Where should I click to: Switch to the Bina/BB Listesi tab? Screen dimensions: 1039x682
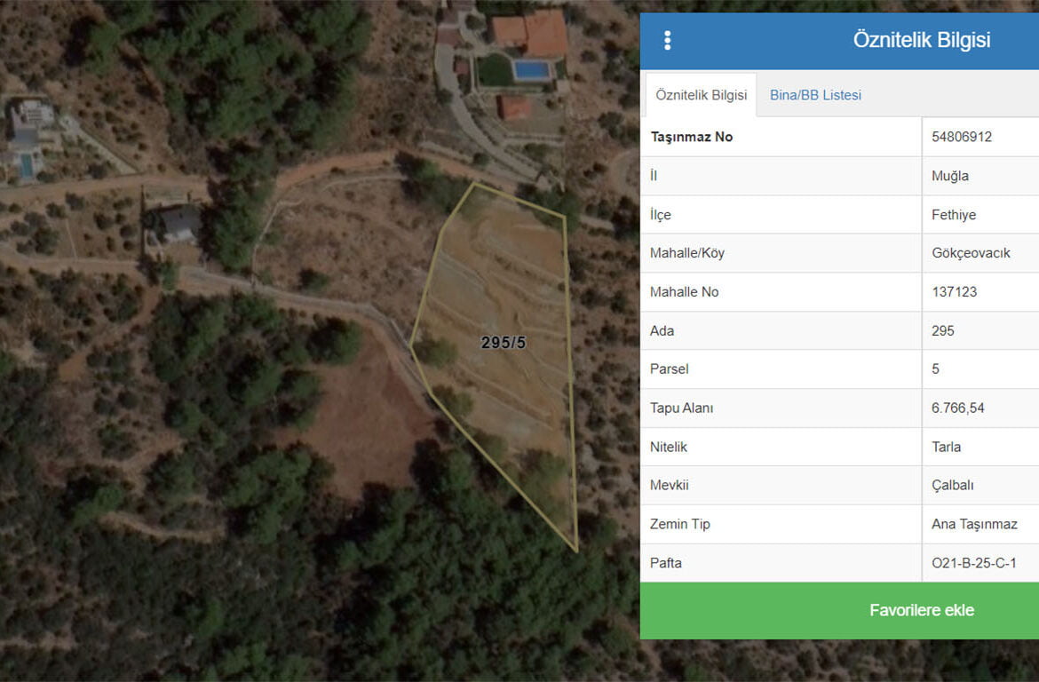click(814, 95)
